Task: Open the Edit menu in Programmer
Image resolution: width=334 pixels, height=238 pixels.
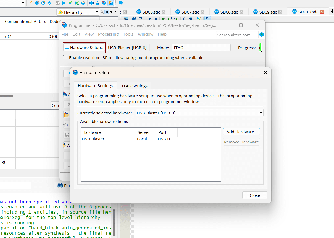Action: (x=77, y=34)
